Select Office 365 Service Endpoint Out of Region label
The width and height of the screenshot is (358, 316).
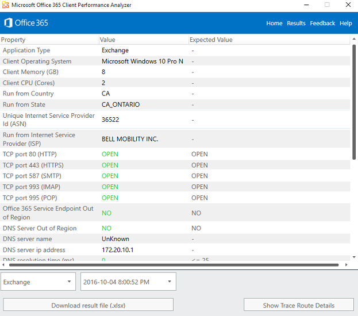click(x=48, y=213)
